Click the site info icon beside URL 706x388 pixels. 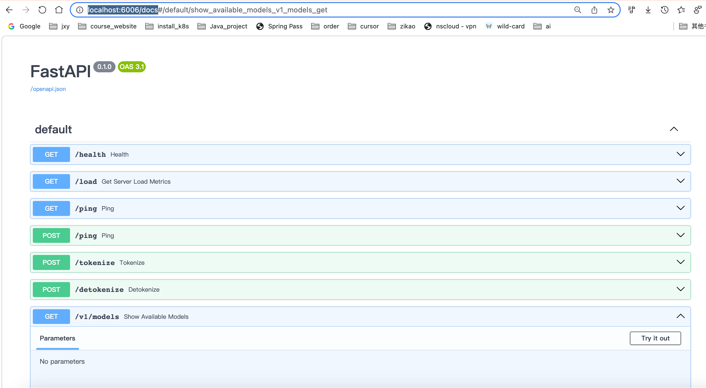pos(80,10)
